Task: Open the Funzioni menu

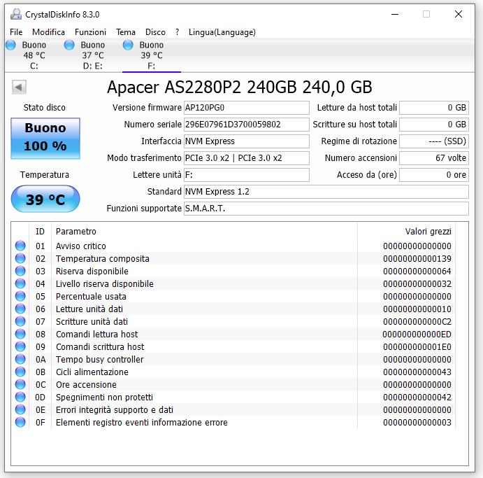Action: coord(90,32)
